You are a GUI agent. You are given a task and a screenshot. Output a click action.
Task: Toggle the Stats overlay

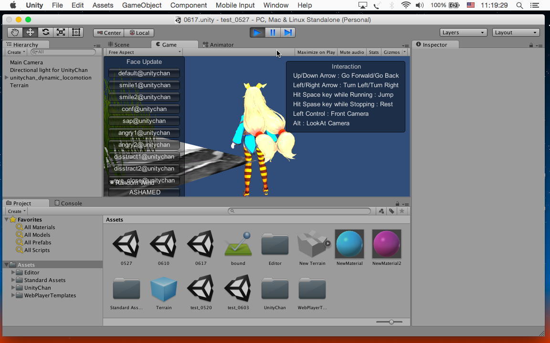point(373,52)
